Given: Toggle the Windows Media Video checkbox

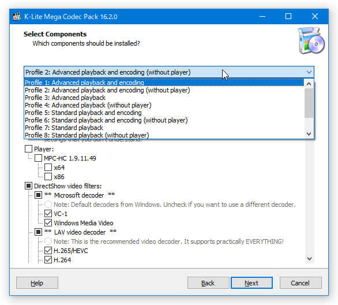Looking at the screenshot, I should pyautogui.click(x=48, y=223).
